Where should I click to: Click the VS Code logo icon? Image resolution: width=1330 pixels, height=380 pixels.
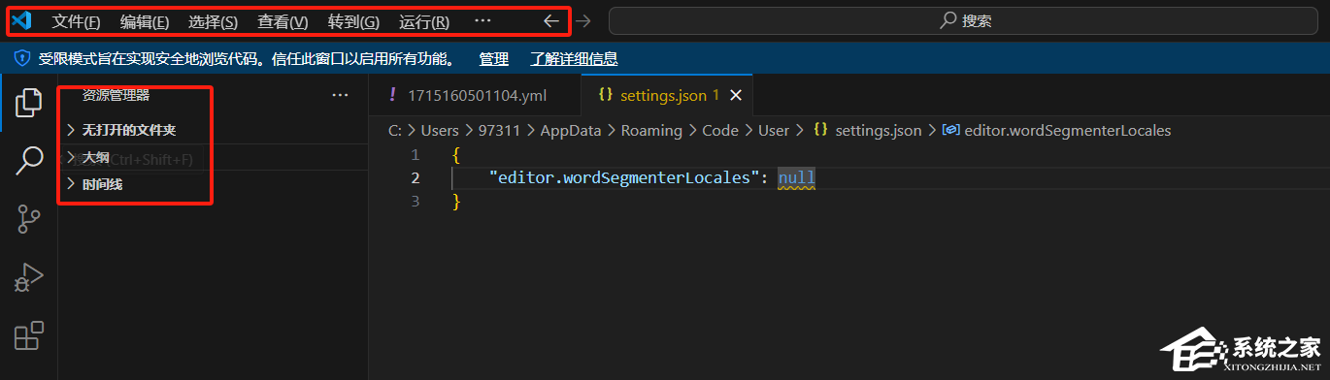point(21,20)
